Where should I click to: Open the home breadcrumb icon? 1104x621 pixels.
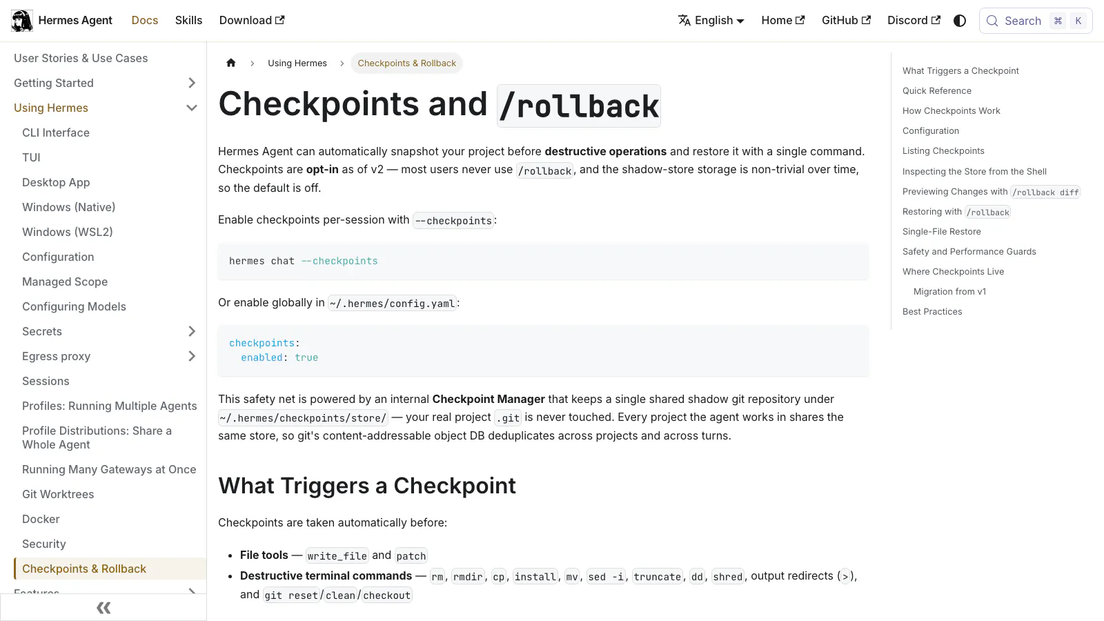(x=231, y=63)
